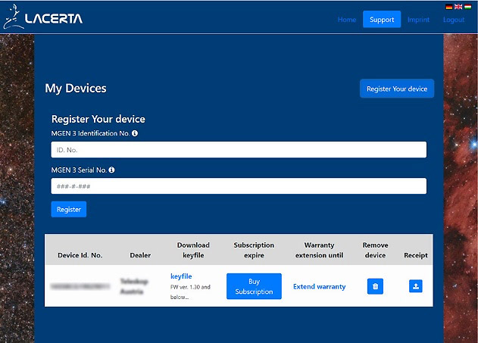Screen dimensions: 478x343
Task: Switch language using the UK flag
Action: 458,7
